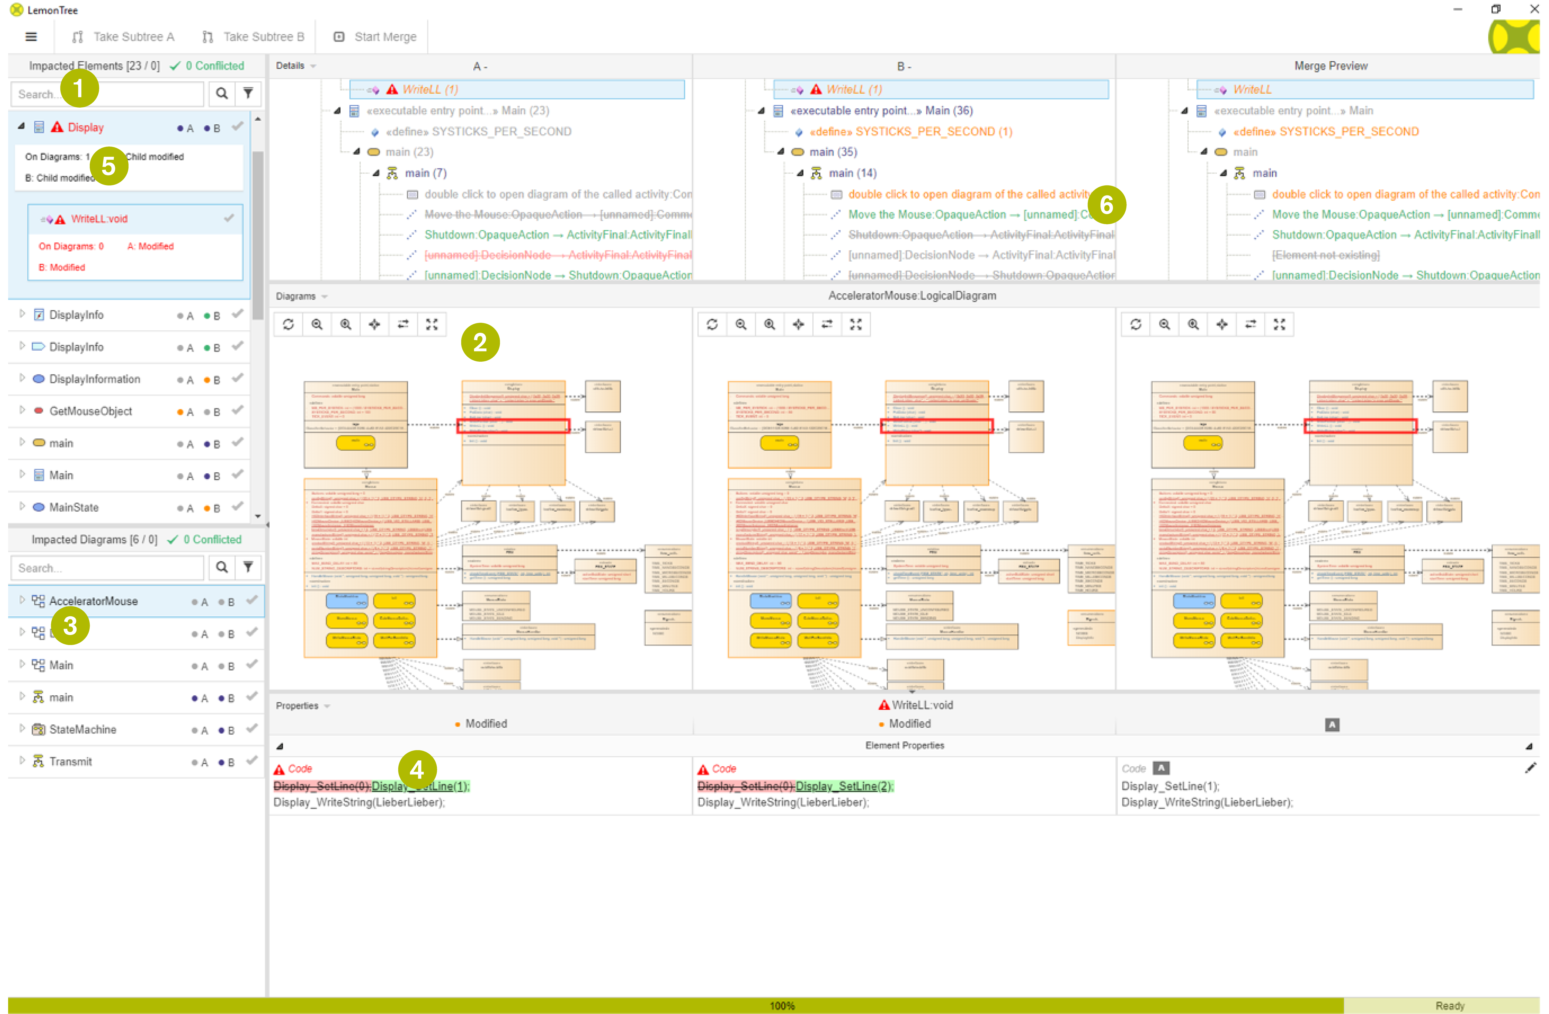Screen dimensions: 1549x1014
Task: Maximize diagram view in Merge Preview
Action: pyautogui.click(x=1279, y=324)
